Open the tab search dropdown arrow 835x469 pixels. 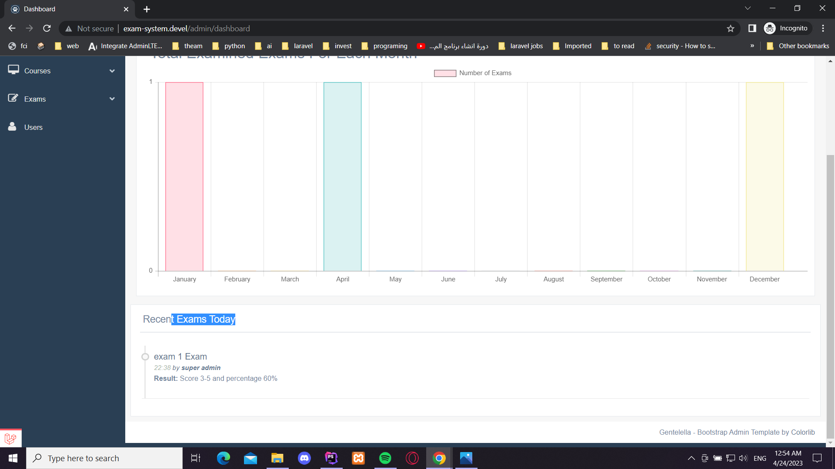coord(748,8)
